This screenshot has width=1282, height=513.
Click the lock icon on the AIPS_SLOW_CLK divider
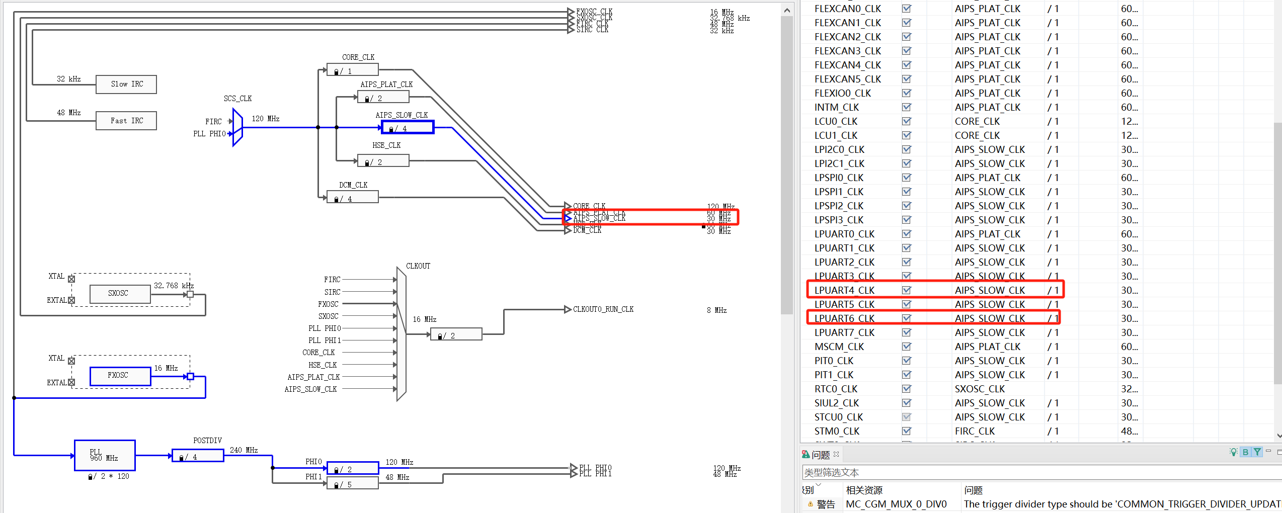391,128
